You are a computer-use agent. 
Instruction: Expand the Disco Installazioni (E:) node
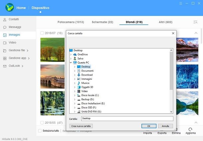tap(75, 103)
